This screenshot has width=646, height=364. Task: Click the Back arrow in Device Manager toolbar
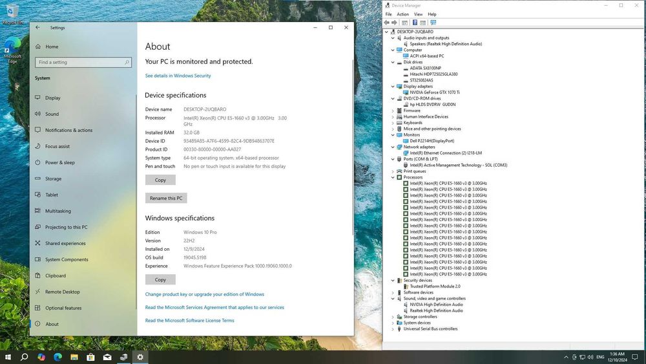click(387, 23)
